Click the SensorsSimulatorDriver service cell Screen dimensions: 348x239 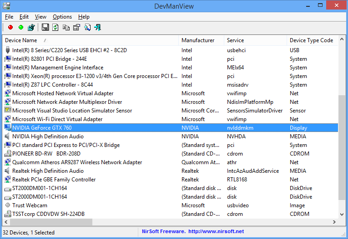coord(255,110)
